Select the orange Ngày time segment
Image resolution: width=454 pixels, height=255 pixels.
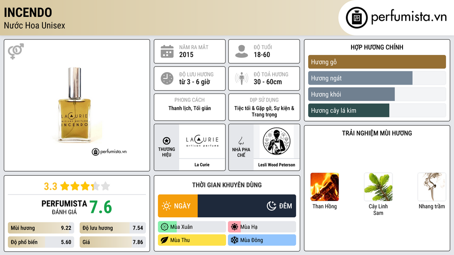(178, 206)
